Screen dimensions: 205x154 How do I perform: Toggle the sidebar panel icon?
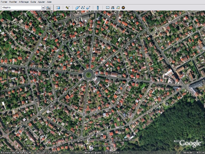(58, 8)
